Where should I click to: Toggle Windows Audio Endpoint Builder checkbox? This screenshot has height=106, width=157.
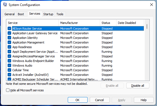[10, 61]
